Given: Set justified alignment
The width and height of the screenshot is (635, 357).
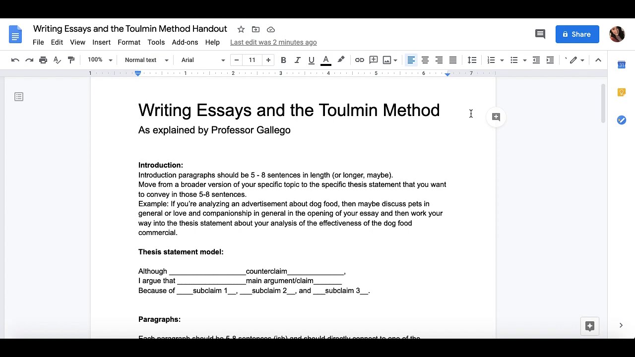Looking at the screenshot, I should point(453,60).
